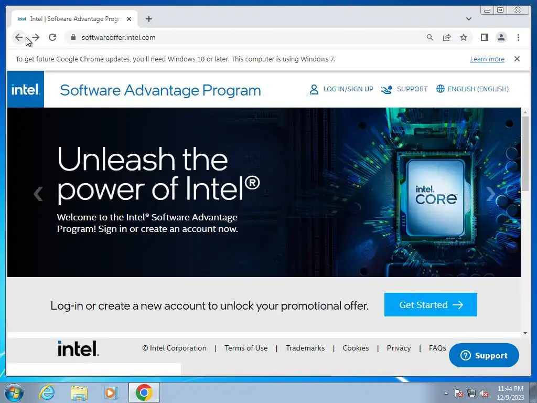This screenshot has height=403, width=537.
Task: Open the Chrome three-dot menu
Action: (518, 37)
